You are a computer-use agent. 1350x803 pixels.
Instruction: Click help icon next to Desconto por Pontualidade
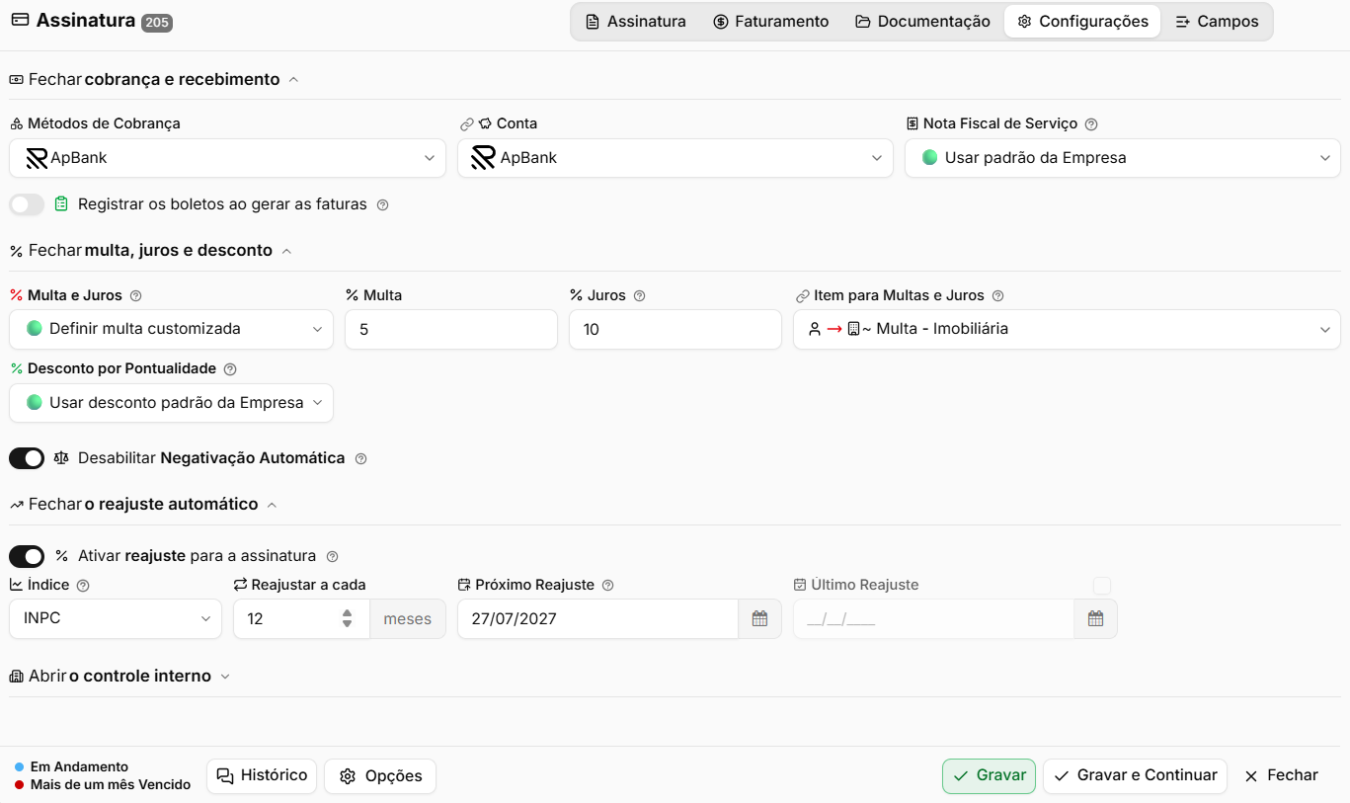tap(230, 369)
